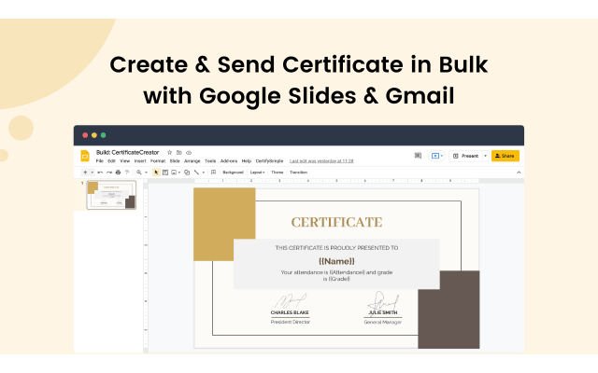The width and height of the screenshot is (598, 373).
Task: Click the {{Name}} placeholder text
Action: [336, 261]
